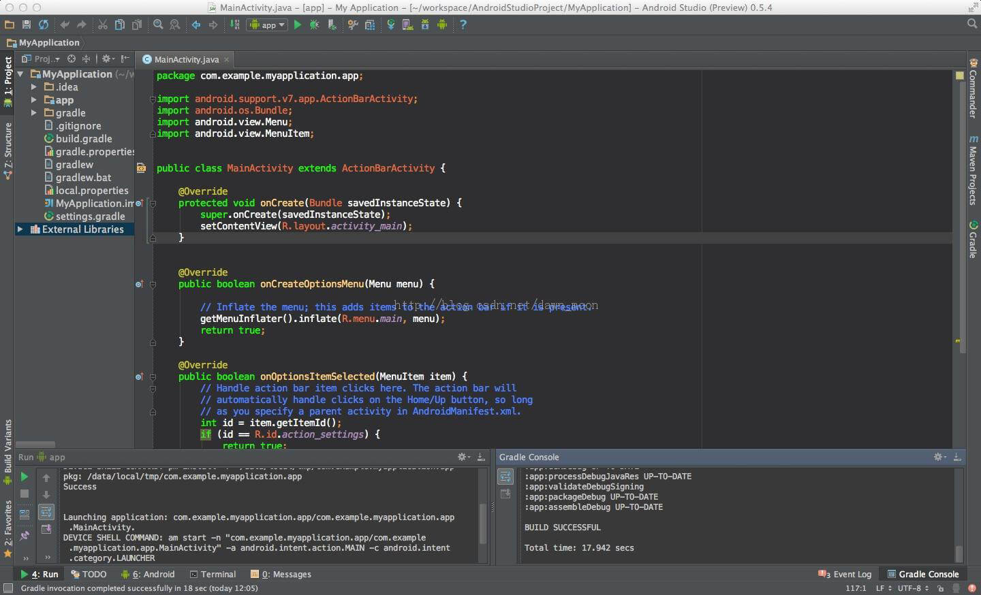Open the Terminal tool tab

pyautogui.click(x=213, y=574)
